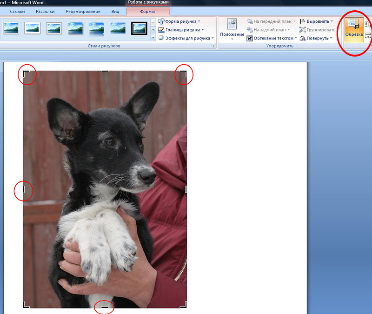
Task: Switch to the Рецензирование tab
Action: click(x=83, y=11)
